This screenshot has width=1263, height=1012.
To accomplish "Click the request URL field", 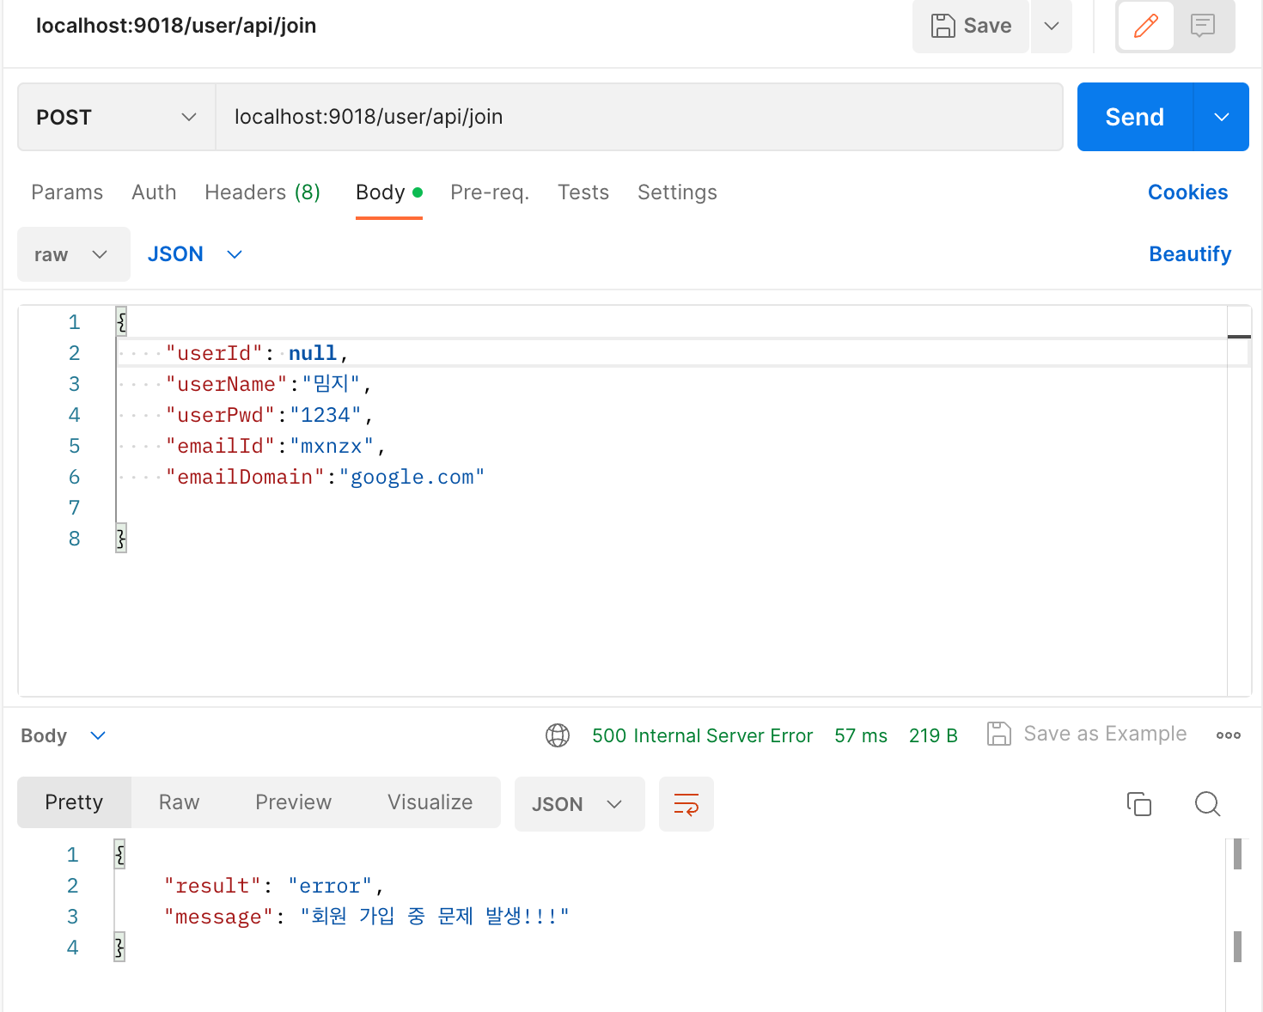I will [639, 117].
